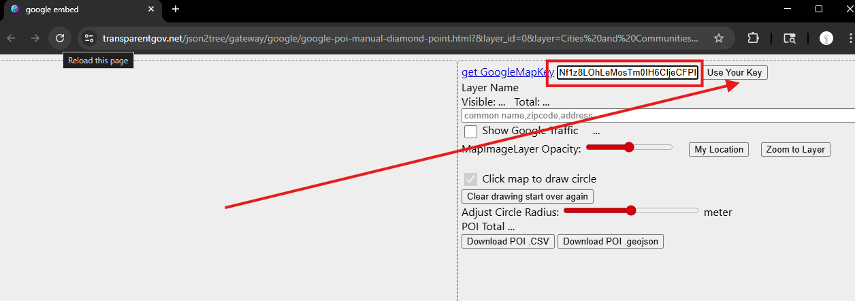
Task: Reload the page with the refresh icon
Action: [x=60, y=38]
